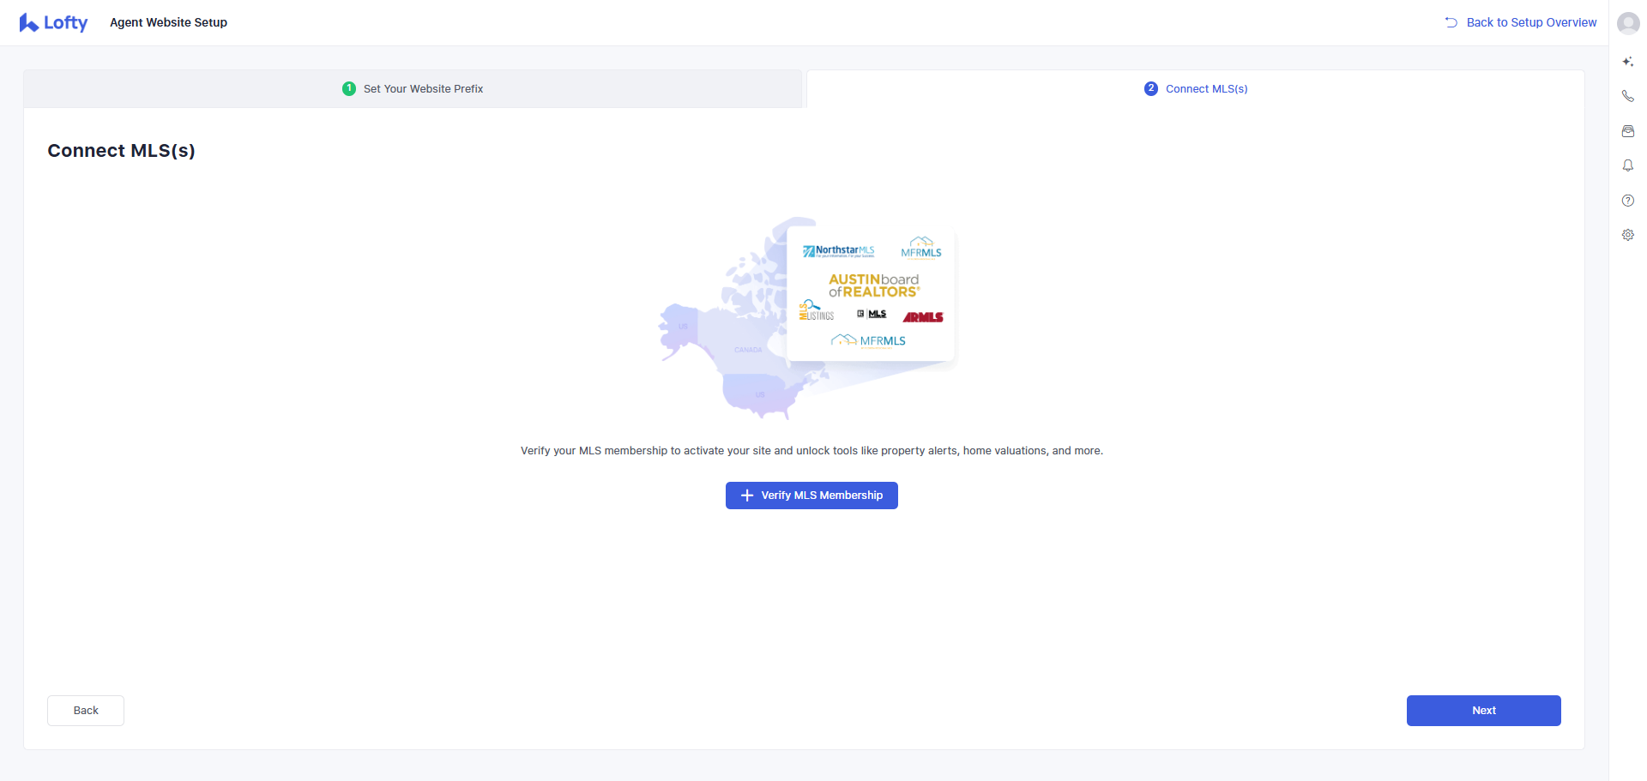Open the AI assistant sparkle icon
The width and height of the screenshot is (1647, 781).
1627,62
